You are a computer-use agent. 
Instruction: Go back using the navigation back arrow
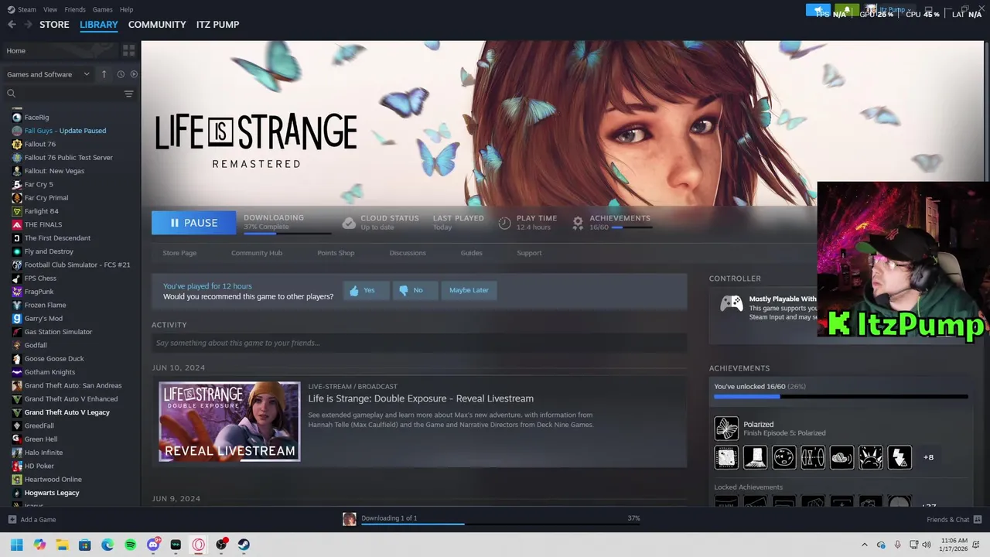12,25
